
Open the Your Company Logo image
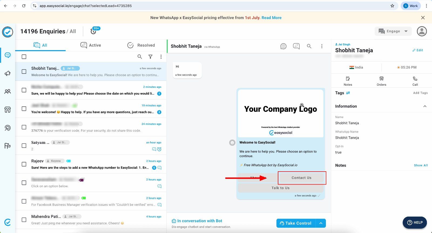pyautogui.click(x=281, y=113)
